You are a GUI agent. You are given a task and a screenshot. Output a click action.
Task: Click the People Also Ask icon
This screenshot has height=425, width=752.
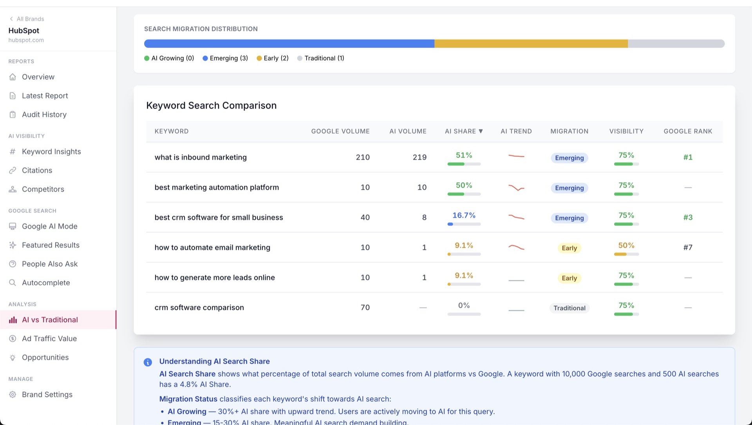(x=13, y=264)
